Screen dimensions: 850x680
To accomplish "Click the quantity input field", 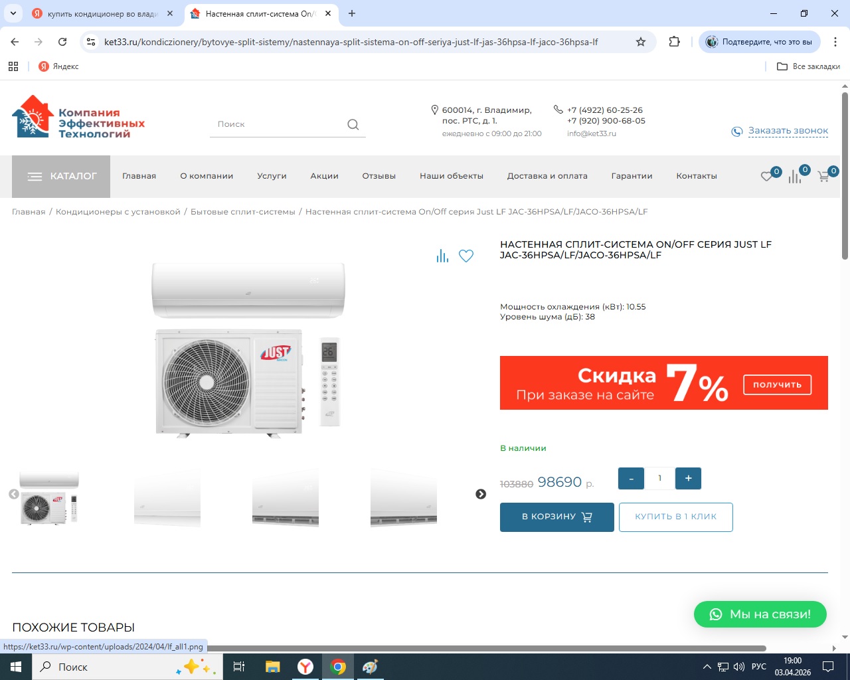I will point(659,478).
